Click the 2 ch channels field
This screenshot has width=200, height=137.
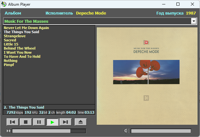[x=51, y=112]
